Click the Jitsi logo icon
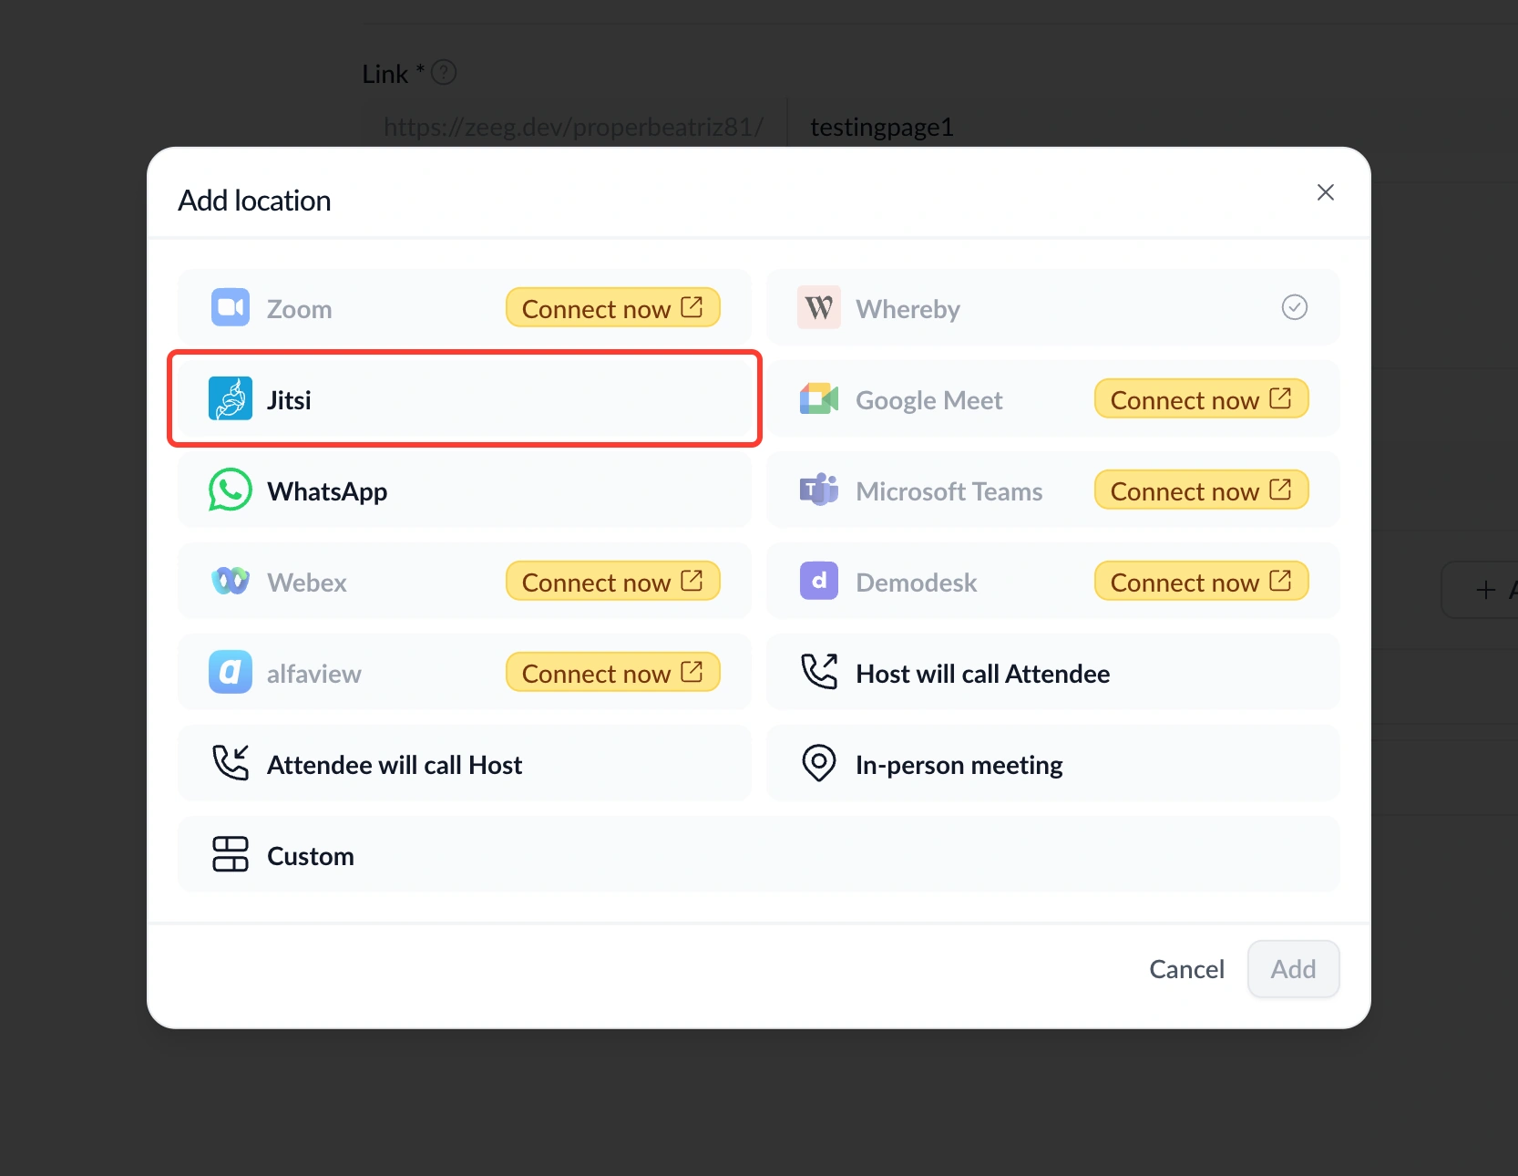Image resolution: width=1518 pixels, height=1176 pixels. tap(231, 398)
